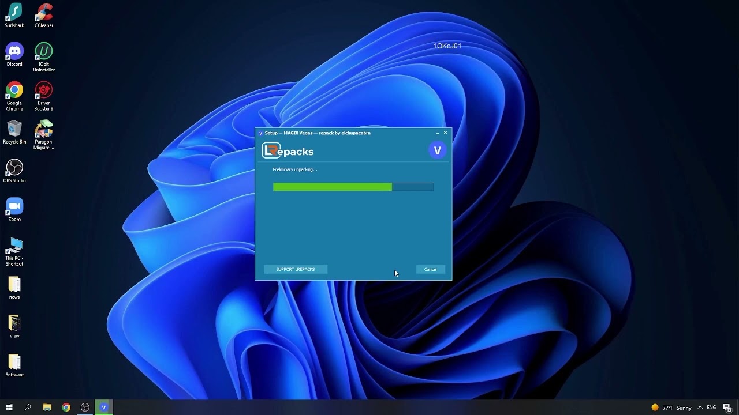Click the green unpacking progress bar
This screenshot has width=739, height=415.
click(x=353, y=187)
